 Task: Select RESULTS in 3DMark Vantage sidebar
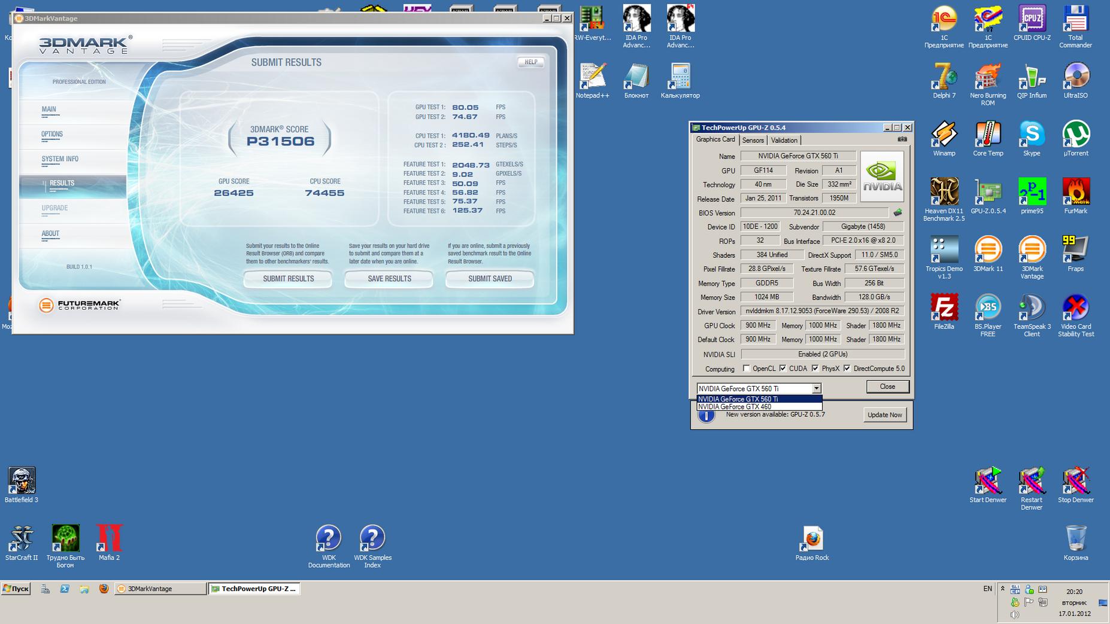coord(74,185)
